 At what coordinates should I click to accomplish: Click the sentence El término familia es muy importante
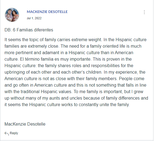pyautogui.click(x=56, y=59)
